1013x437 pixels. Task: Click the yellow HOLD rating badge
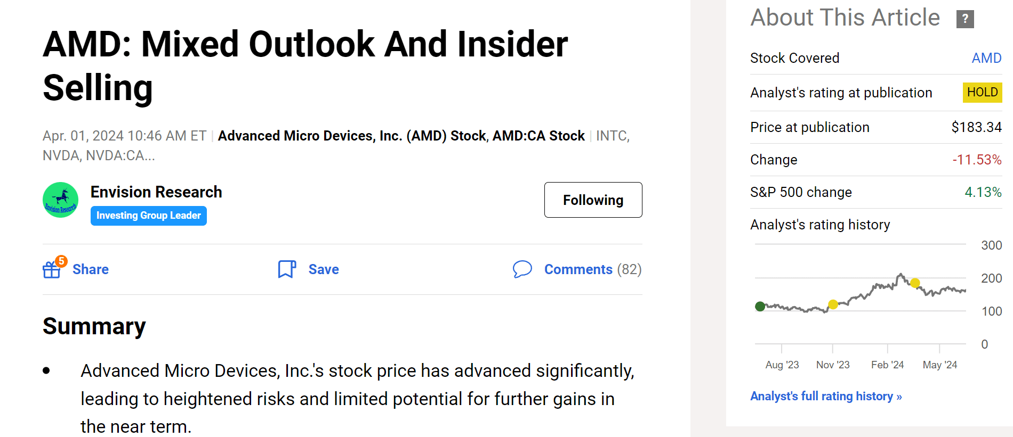[982, 93]
